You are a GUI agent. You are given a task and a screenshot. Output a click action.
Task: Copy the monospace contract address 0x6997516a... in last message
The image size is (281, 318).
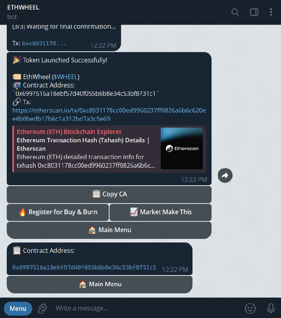(x=84, y=267)
